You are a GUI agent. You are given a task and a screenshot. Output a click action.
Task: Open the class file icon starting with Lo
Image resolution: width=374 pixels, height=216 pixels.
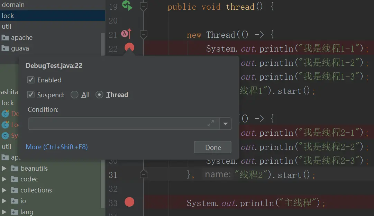click(5, 125)
